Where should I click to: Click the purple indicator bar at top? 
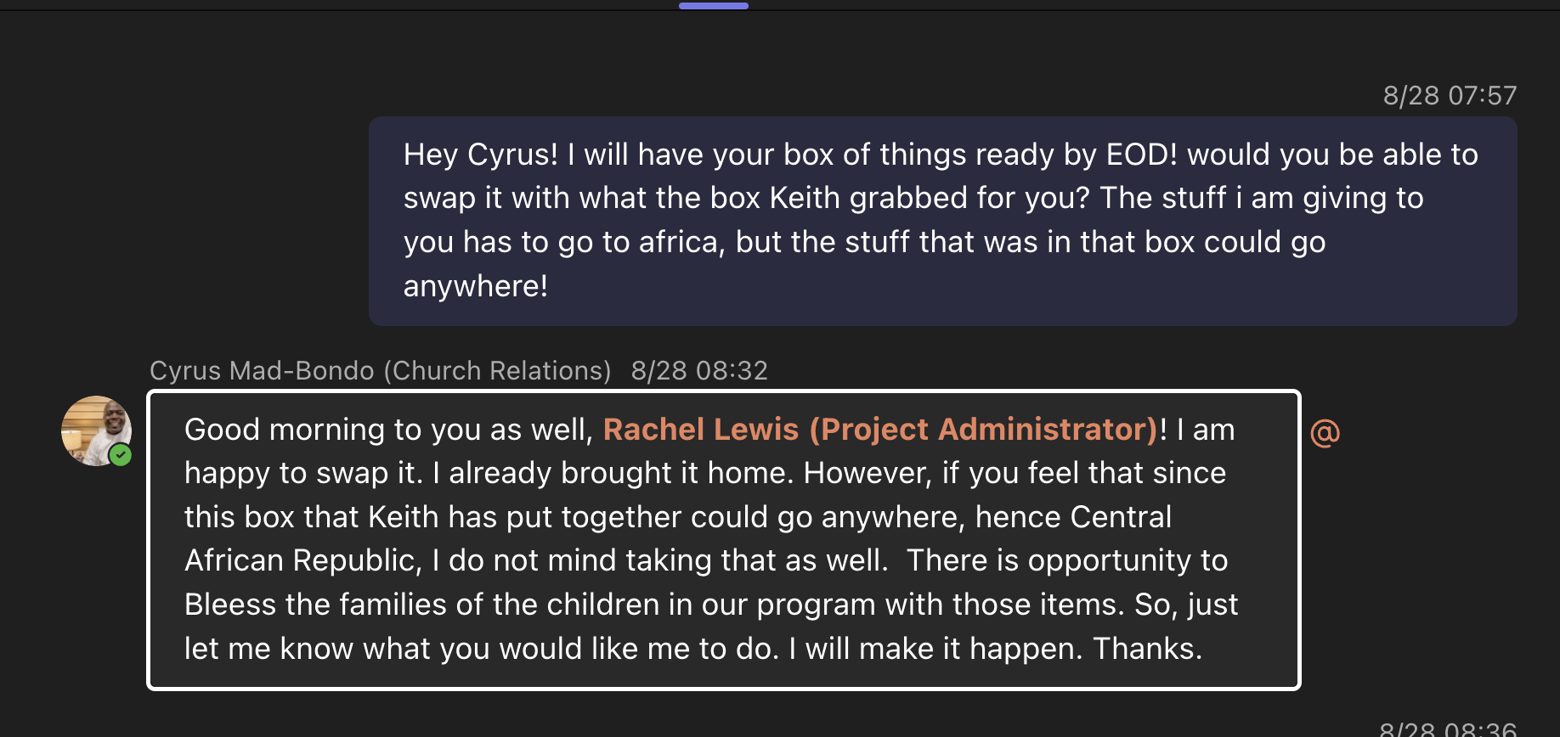pyautogui.click(x=713, y=6)
